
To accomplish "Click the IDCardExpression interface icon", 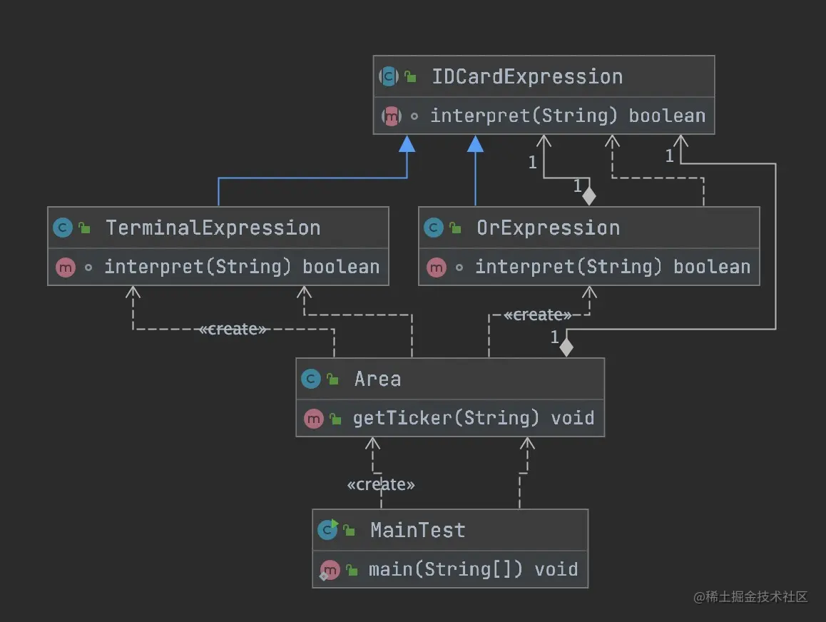I will [389, 77].
